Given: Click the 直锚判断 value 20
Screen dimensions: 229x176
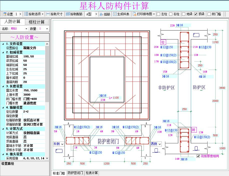Looking at the screenshot, I should (34, 82).
